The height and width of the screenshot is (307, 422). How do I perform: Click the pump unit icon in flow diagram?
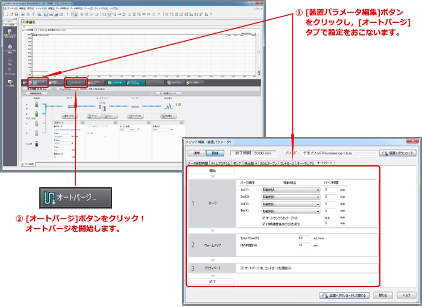click(x=72, y=107)
